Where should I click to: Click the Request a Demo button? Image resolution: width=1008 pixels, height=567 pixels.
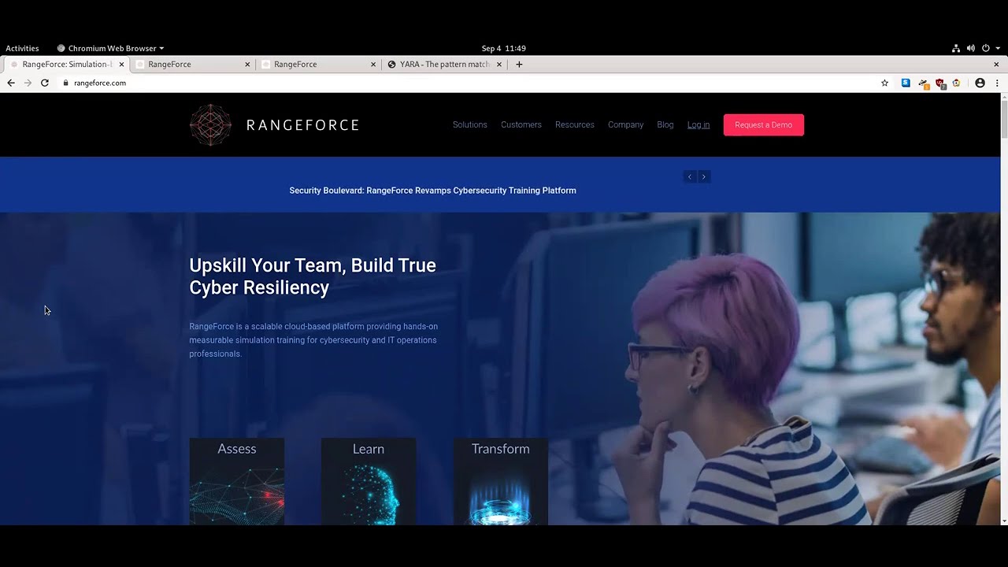coord(764,124)
